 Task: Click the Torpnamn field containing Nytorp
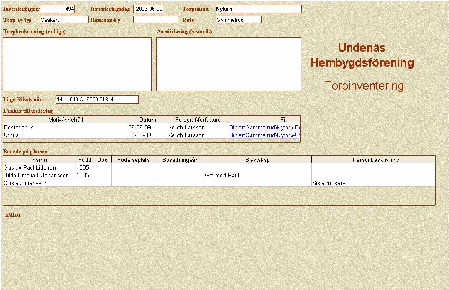(x=258, y=9)
